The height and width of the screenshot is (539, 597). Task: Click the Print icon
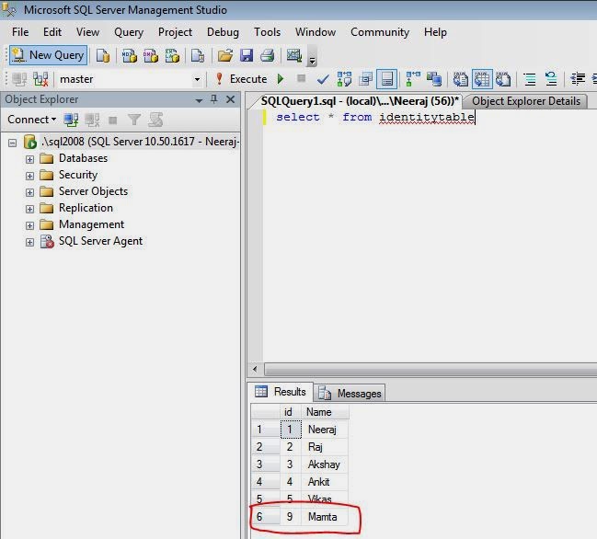pos(268,55)
